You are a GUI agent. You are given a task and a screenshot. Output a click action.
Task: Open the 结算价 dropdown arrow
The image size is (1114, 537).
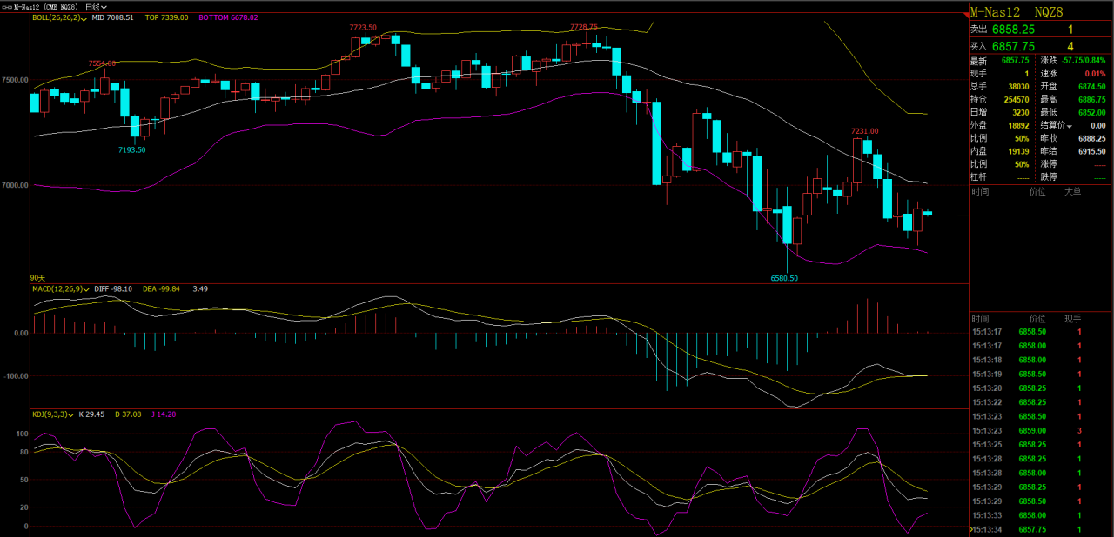1070,126
